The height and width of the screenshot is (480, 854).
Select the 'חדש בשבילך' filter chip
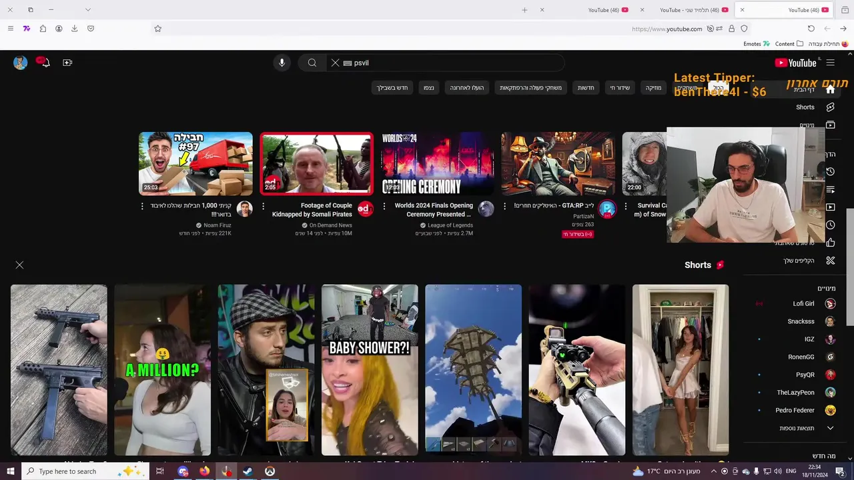(x=392, y=87)
